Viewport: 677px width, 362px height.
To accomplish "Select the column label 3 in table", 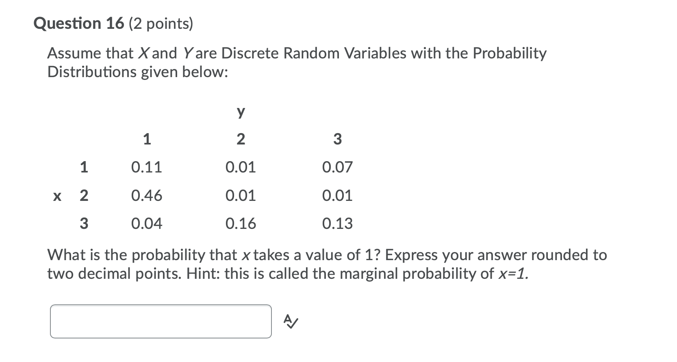I will pyautogui.click(x=338, y=139).
